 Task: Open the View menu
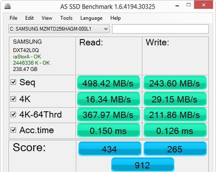pos(47,18)
